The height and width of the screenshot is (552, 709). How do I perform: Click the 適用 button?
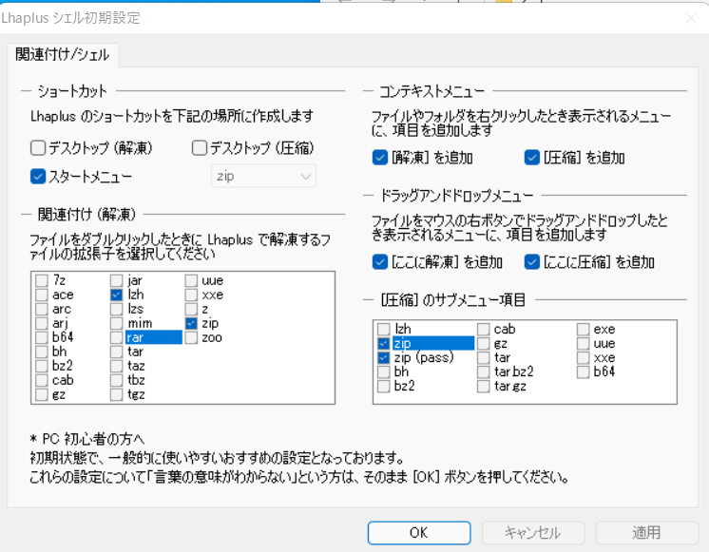[646, 533]
